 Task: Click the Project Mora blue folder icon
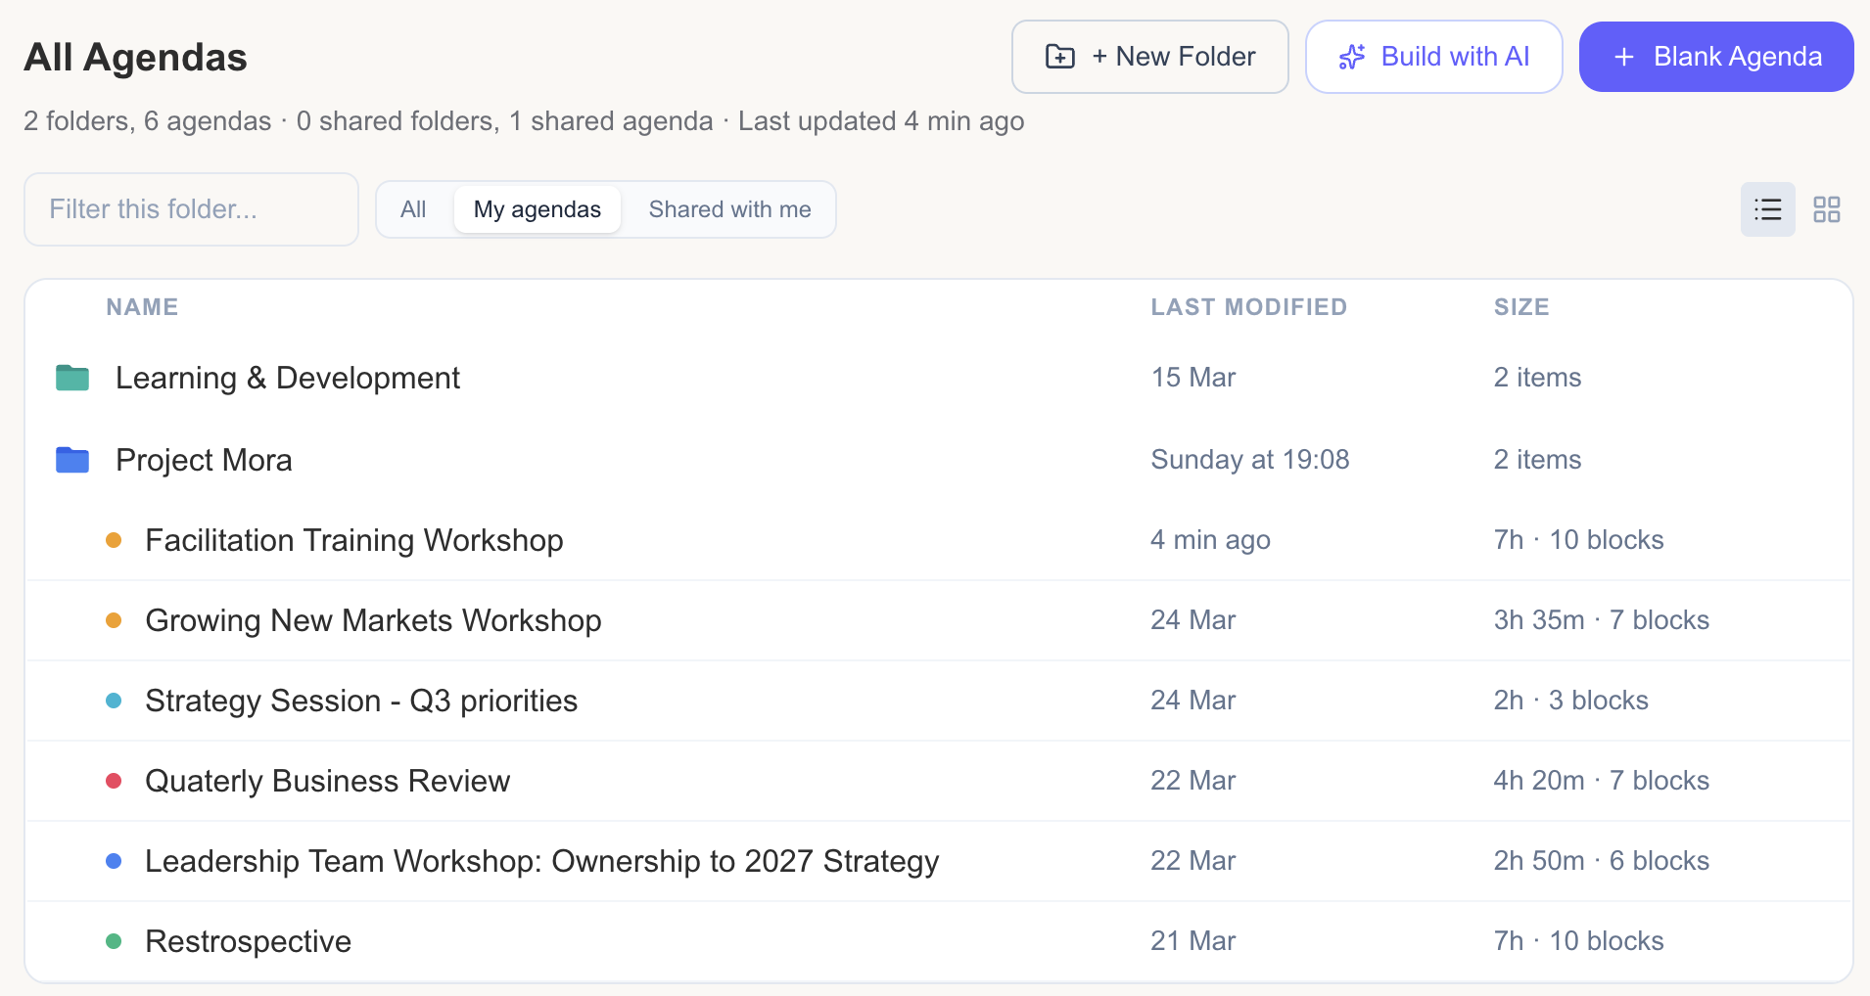pos(71,460)
